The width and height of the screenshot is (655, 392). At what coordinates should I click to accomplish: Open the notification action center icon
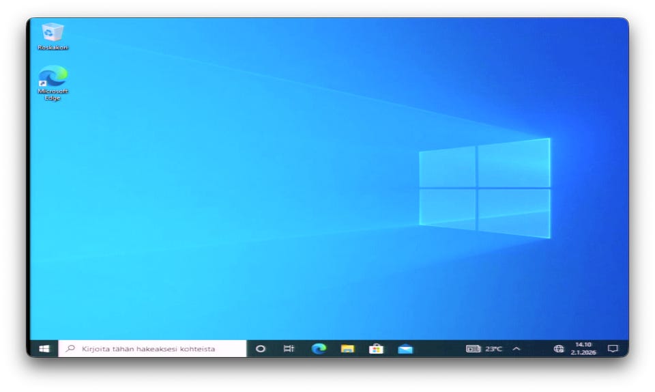click(x=613, y=348)
